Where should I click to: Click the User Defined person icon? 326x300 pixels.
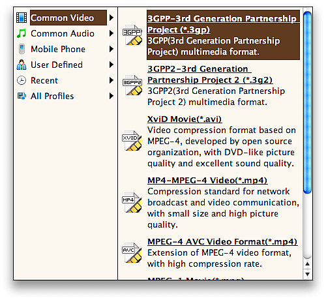[22, 65]
